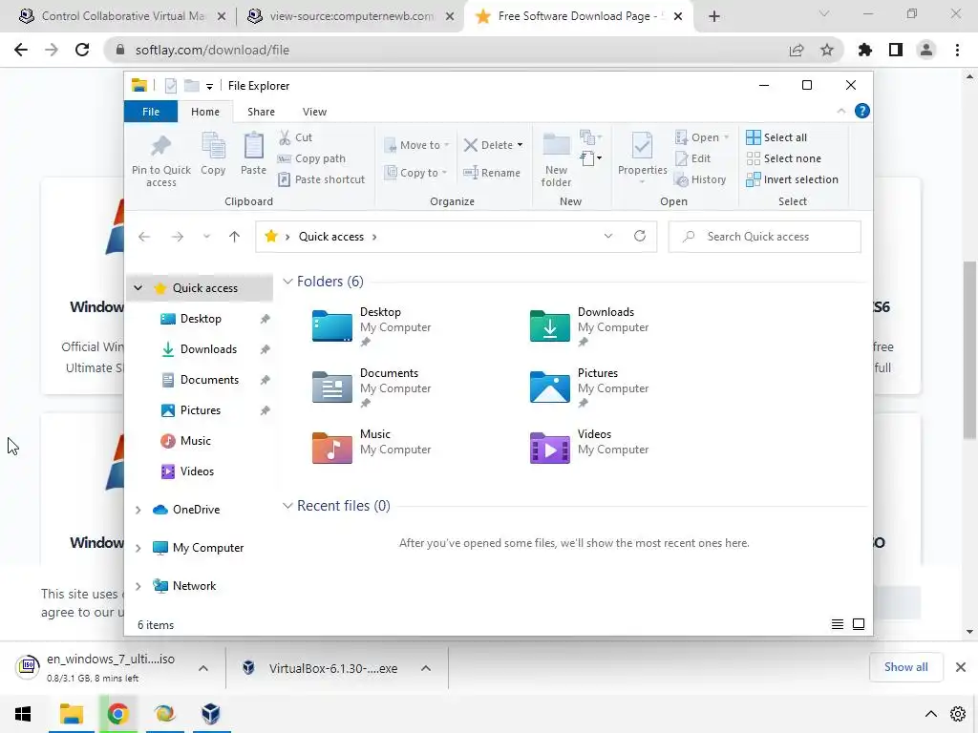This screenshot has height=733, width=978.
Task: Click the Up one level arrow
Action: tap(235, 237)
